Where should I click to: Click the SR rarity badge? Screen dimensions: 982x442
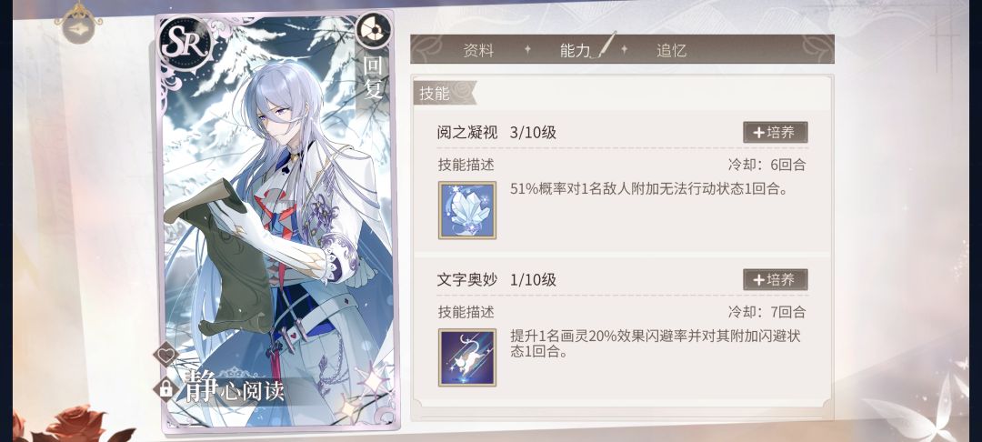coord(185,43)
